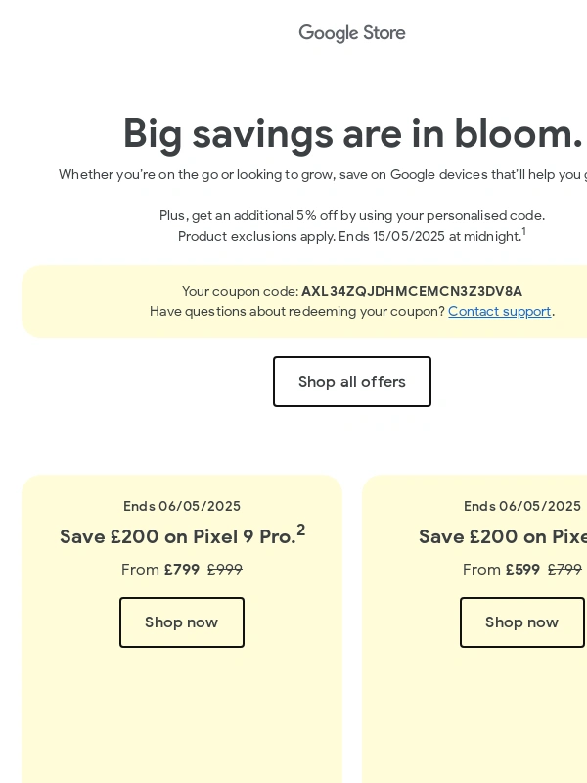The height and width of the screenshot is (783, 587).
Task: Click the intro sentence starting with Whether
Action: [x=323, y=175]
